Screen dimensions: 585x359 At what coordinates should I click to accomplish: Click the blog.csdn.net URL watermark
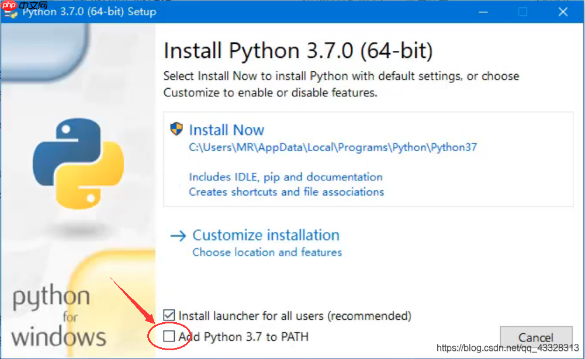508,348
